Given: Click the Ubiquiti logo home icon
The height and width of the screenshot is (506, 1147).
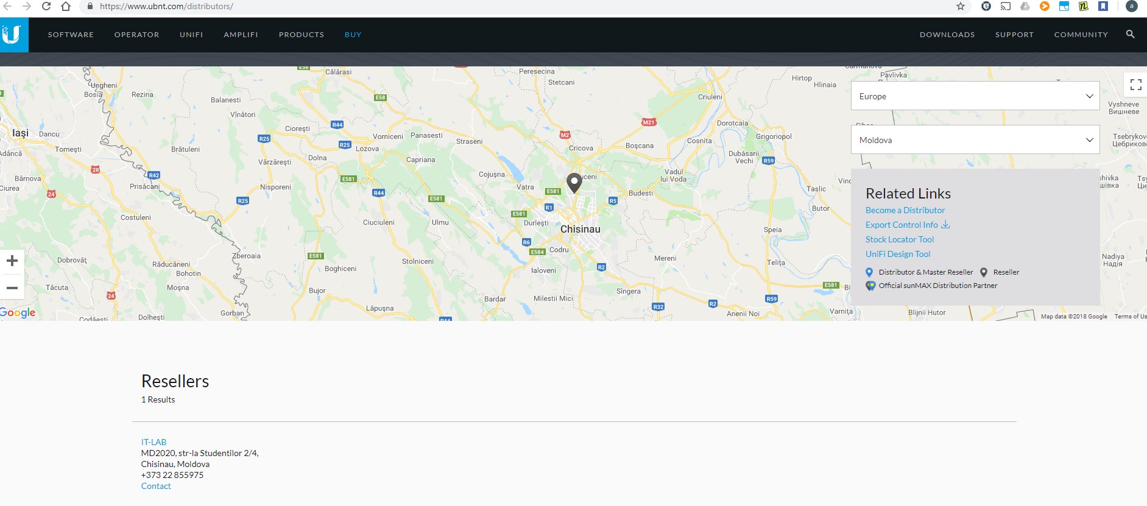Looking at the screenshot, I should (x=12, y=35).
